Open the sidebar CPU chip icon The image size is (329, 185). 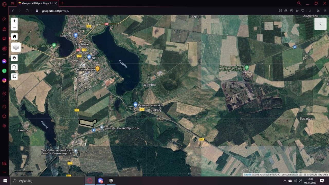point(4,48)
